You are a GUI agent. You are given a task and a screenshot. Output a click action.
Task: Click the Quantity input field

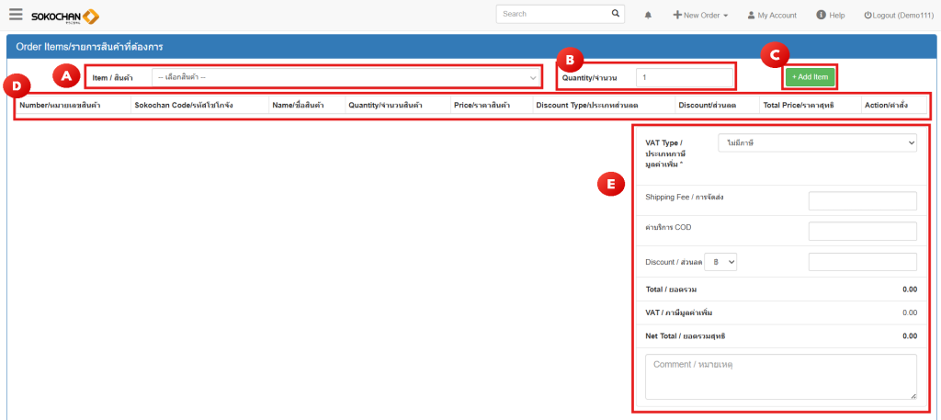(x=685, y=77)
